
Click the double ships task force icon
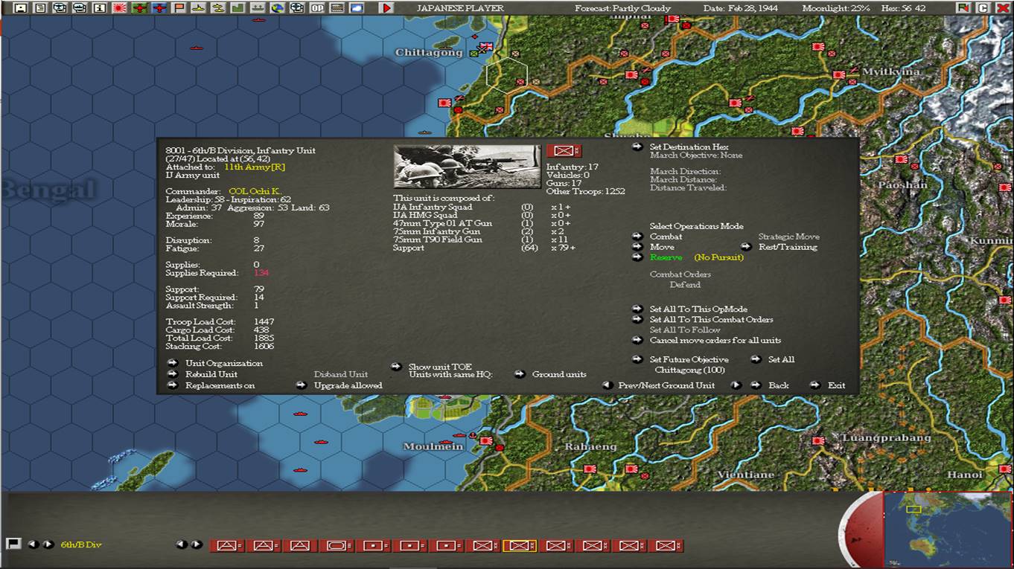[217, 8]
